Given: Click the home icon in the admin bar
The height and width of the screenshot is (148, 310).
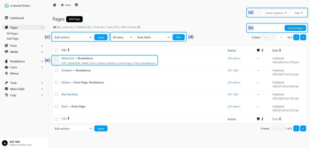Looking at the screenshot, I should tap(54, 5).
